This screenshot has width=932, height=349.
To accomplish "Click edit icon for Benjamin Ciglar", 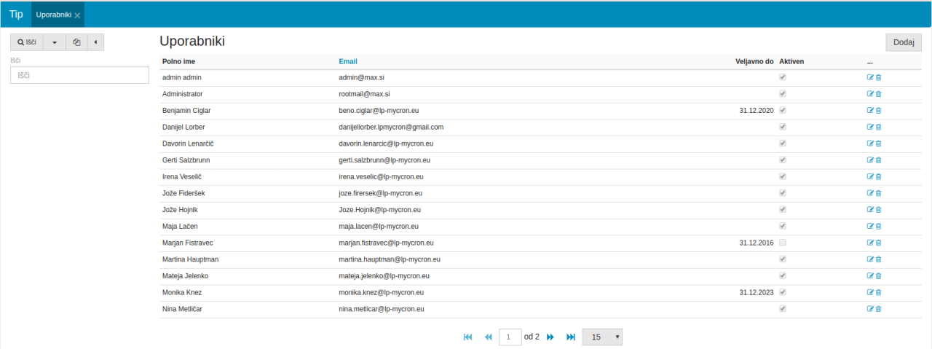I will coord(869,111).
